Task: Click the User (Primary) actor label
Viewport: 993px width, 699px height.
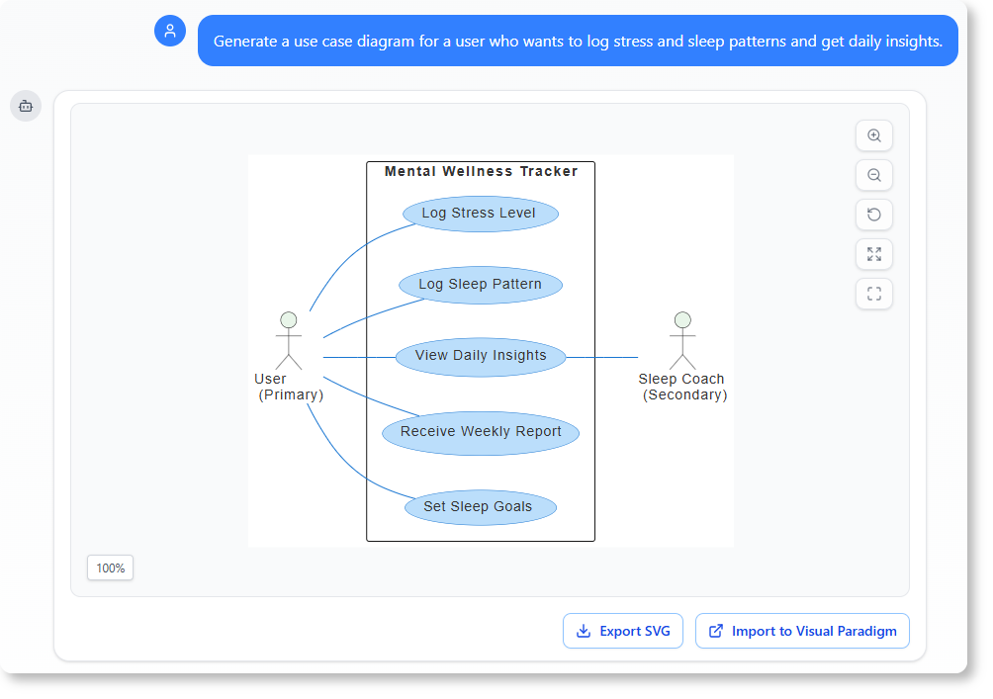Action: click(289, 387)
